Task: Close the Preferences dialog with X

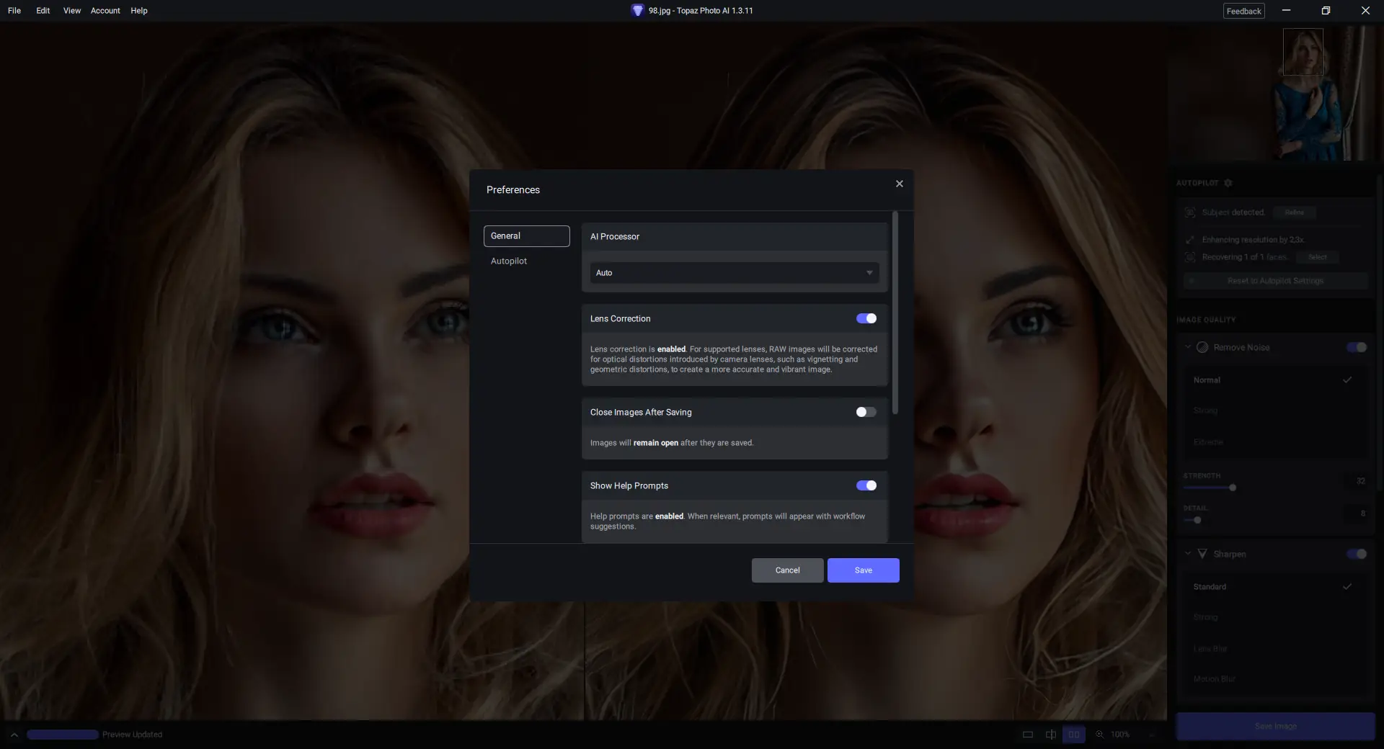Action: coord(899,184)
